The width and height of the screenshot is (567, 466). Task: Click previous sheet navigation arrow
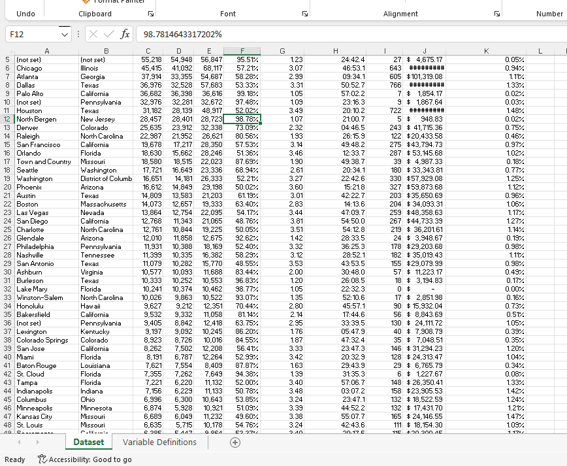click(x=19, y=442)
